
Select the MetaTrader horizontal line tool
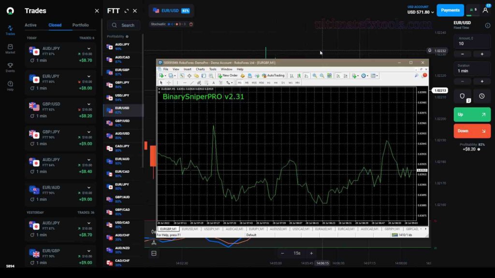(185, 83)
